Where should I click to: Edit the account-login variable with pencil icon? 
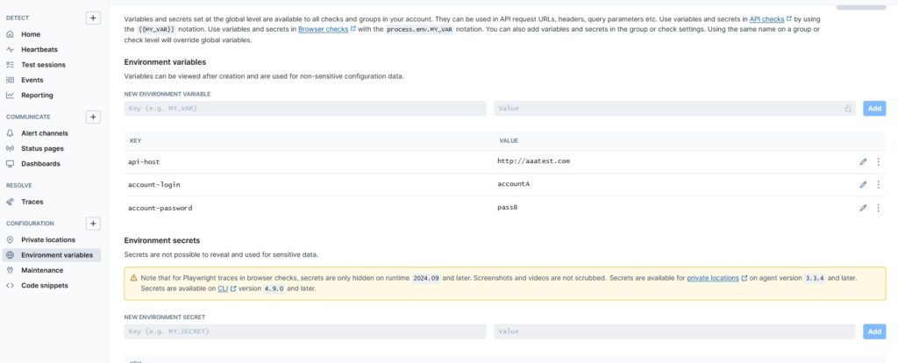[x=863, y=185]
